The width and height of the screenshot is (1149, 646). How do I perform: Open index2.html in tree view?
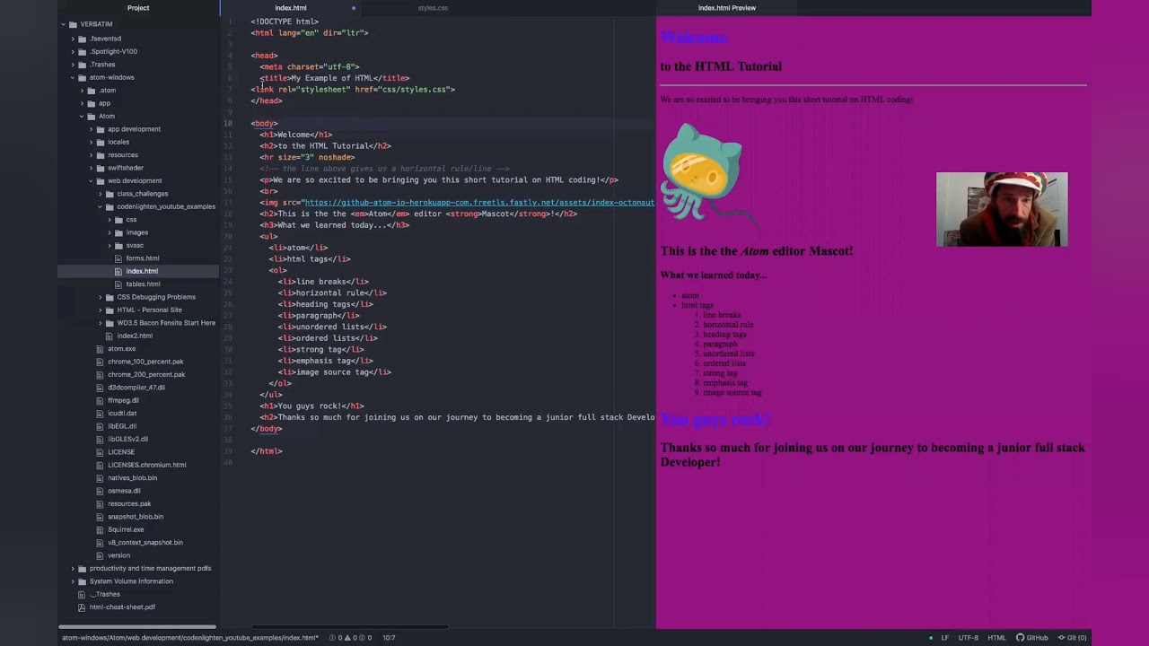[135, 336]
